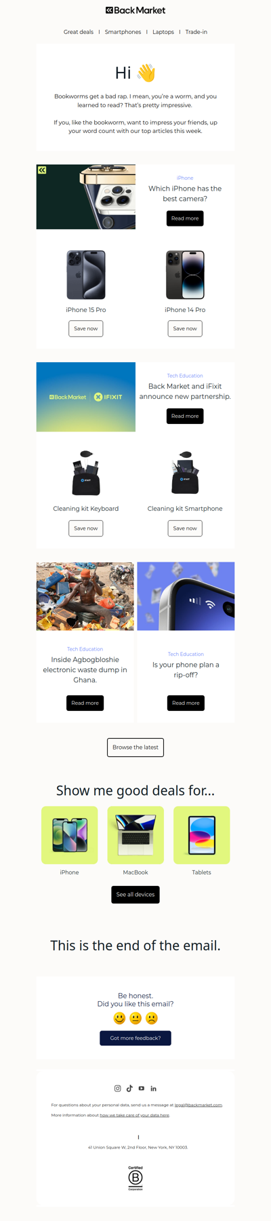271x1221 pixels.
Task: Click the neutral face feedback icon
Action: [x=135, y=1018]
